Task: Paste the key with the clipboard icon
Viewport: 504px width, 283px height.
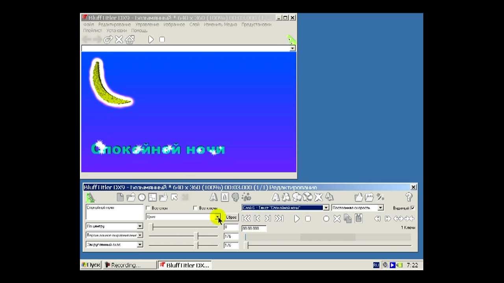Action: 358,218
